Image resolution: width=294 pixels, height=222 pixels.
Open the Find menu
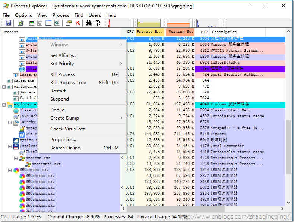coord(79,15)
